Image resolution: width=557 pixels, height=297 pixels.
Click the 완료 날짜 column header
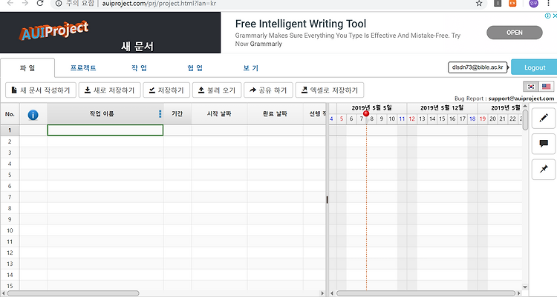tap(275, 114)
